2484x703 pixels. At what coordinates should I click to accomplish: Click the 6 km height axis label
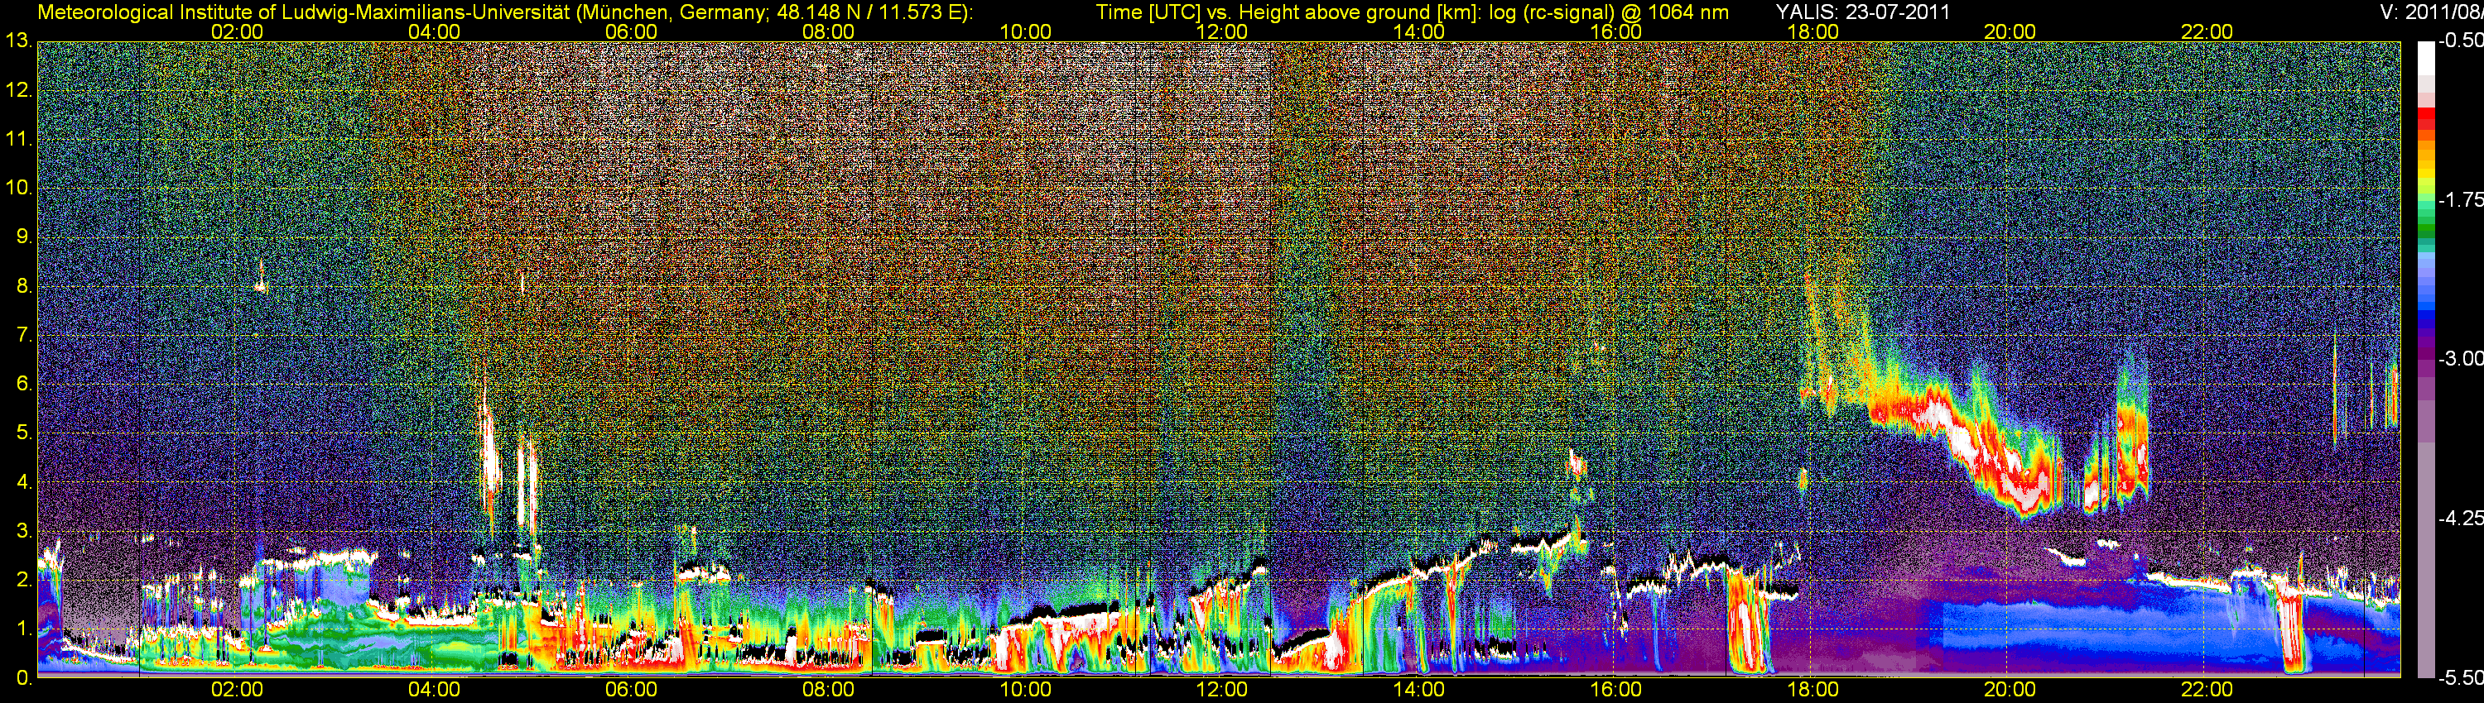25,385
